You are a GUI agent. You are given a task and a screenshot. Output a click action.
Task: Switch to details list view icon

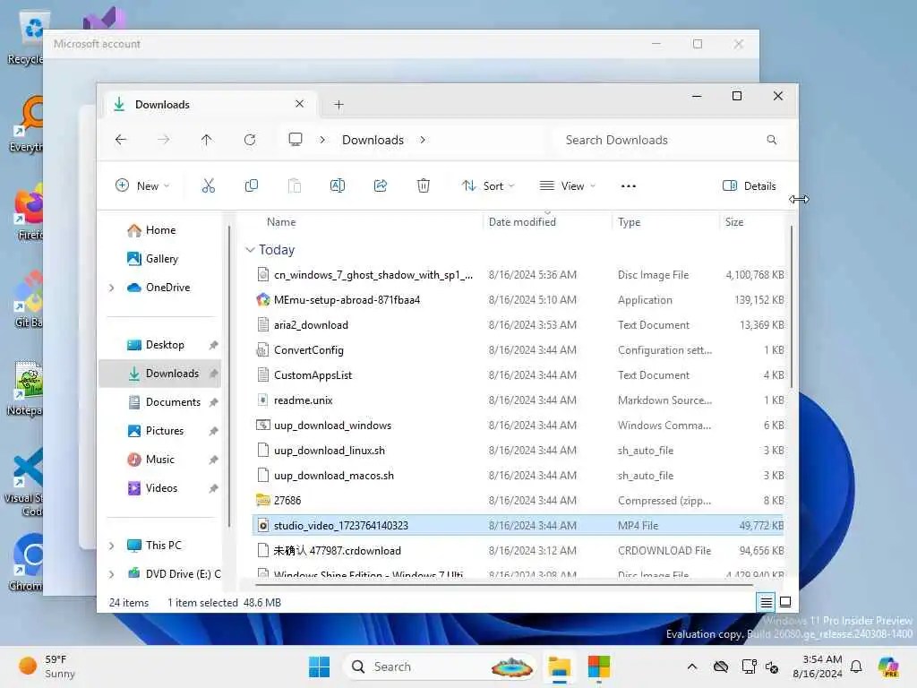point(767,602)
